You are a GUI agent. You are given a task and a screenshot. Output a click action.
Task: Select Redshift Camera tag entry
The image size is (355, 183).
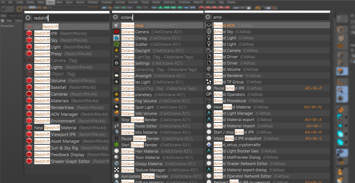coord(67,61)
